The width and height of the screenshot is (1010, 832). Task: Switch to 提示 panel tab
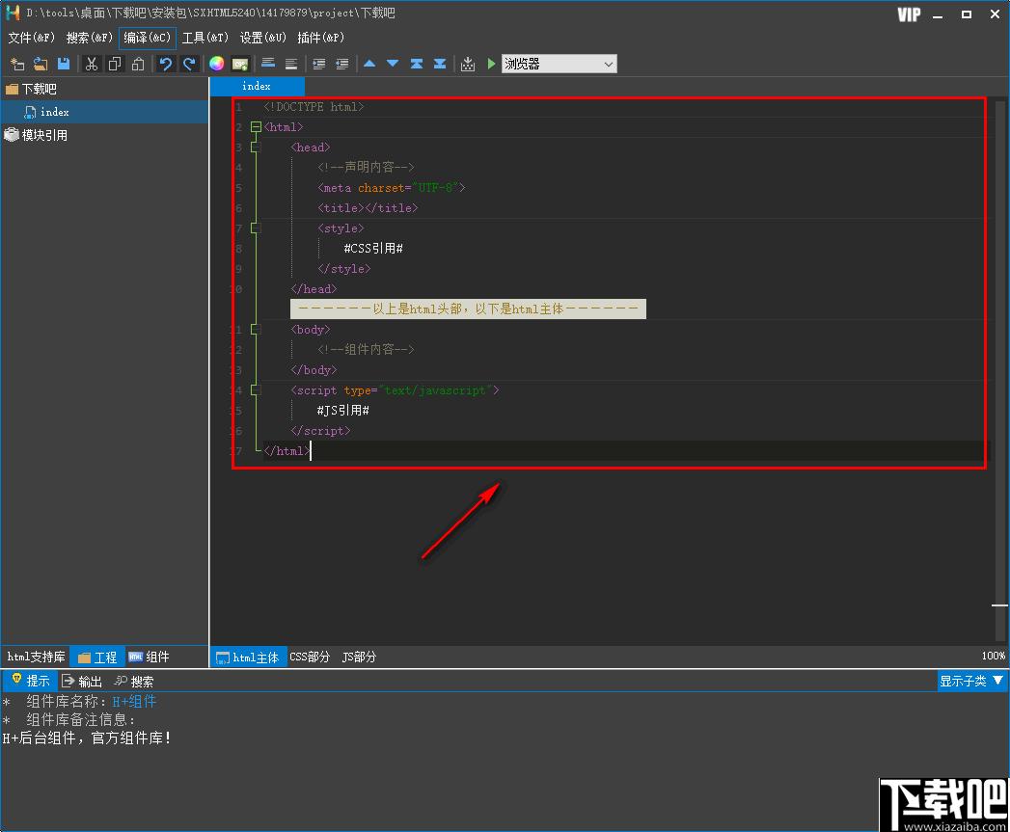point(30,681)
